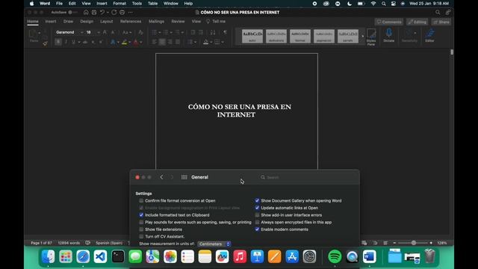478x269 pixels.
Task: Click the Sort icon in ribbon
Action: pyautogui.click(x=213, y=32)
